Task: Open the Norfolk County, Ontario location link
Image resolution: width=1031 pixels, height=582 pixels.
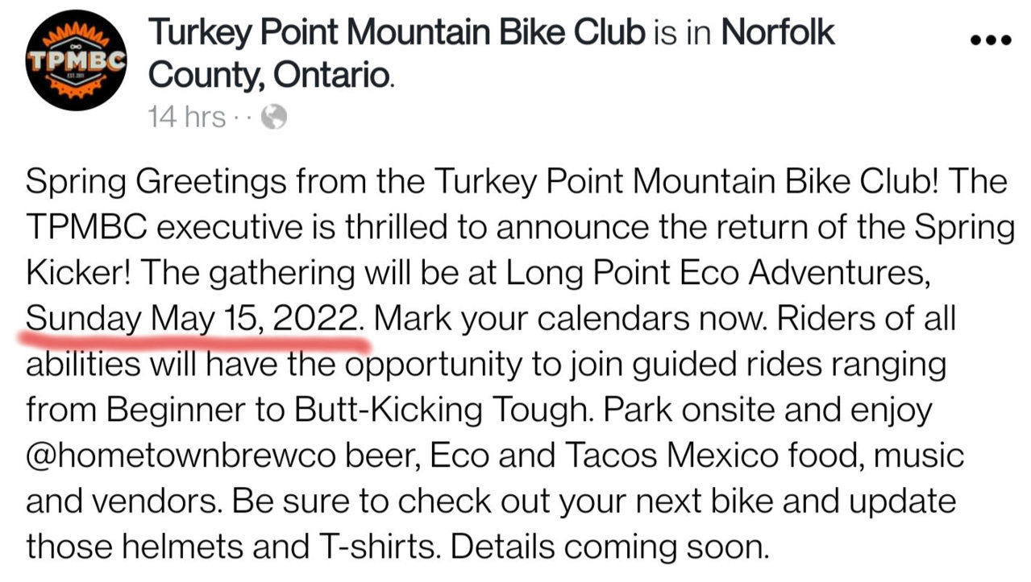Action: point(492,54)
